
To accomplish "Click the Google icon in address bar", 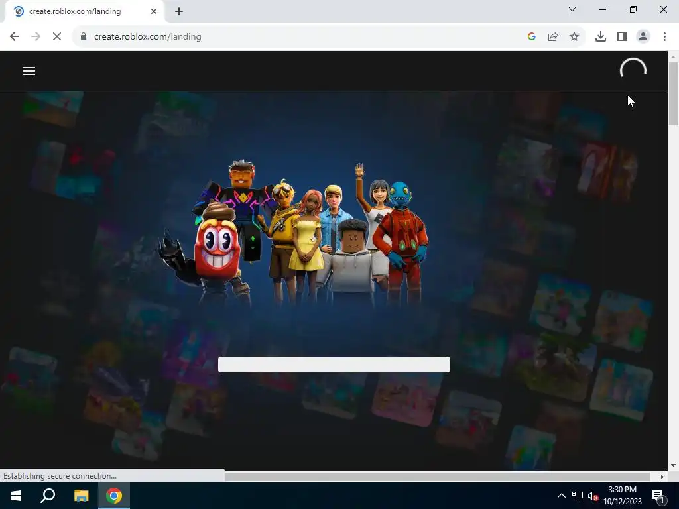I will (532, 37).
